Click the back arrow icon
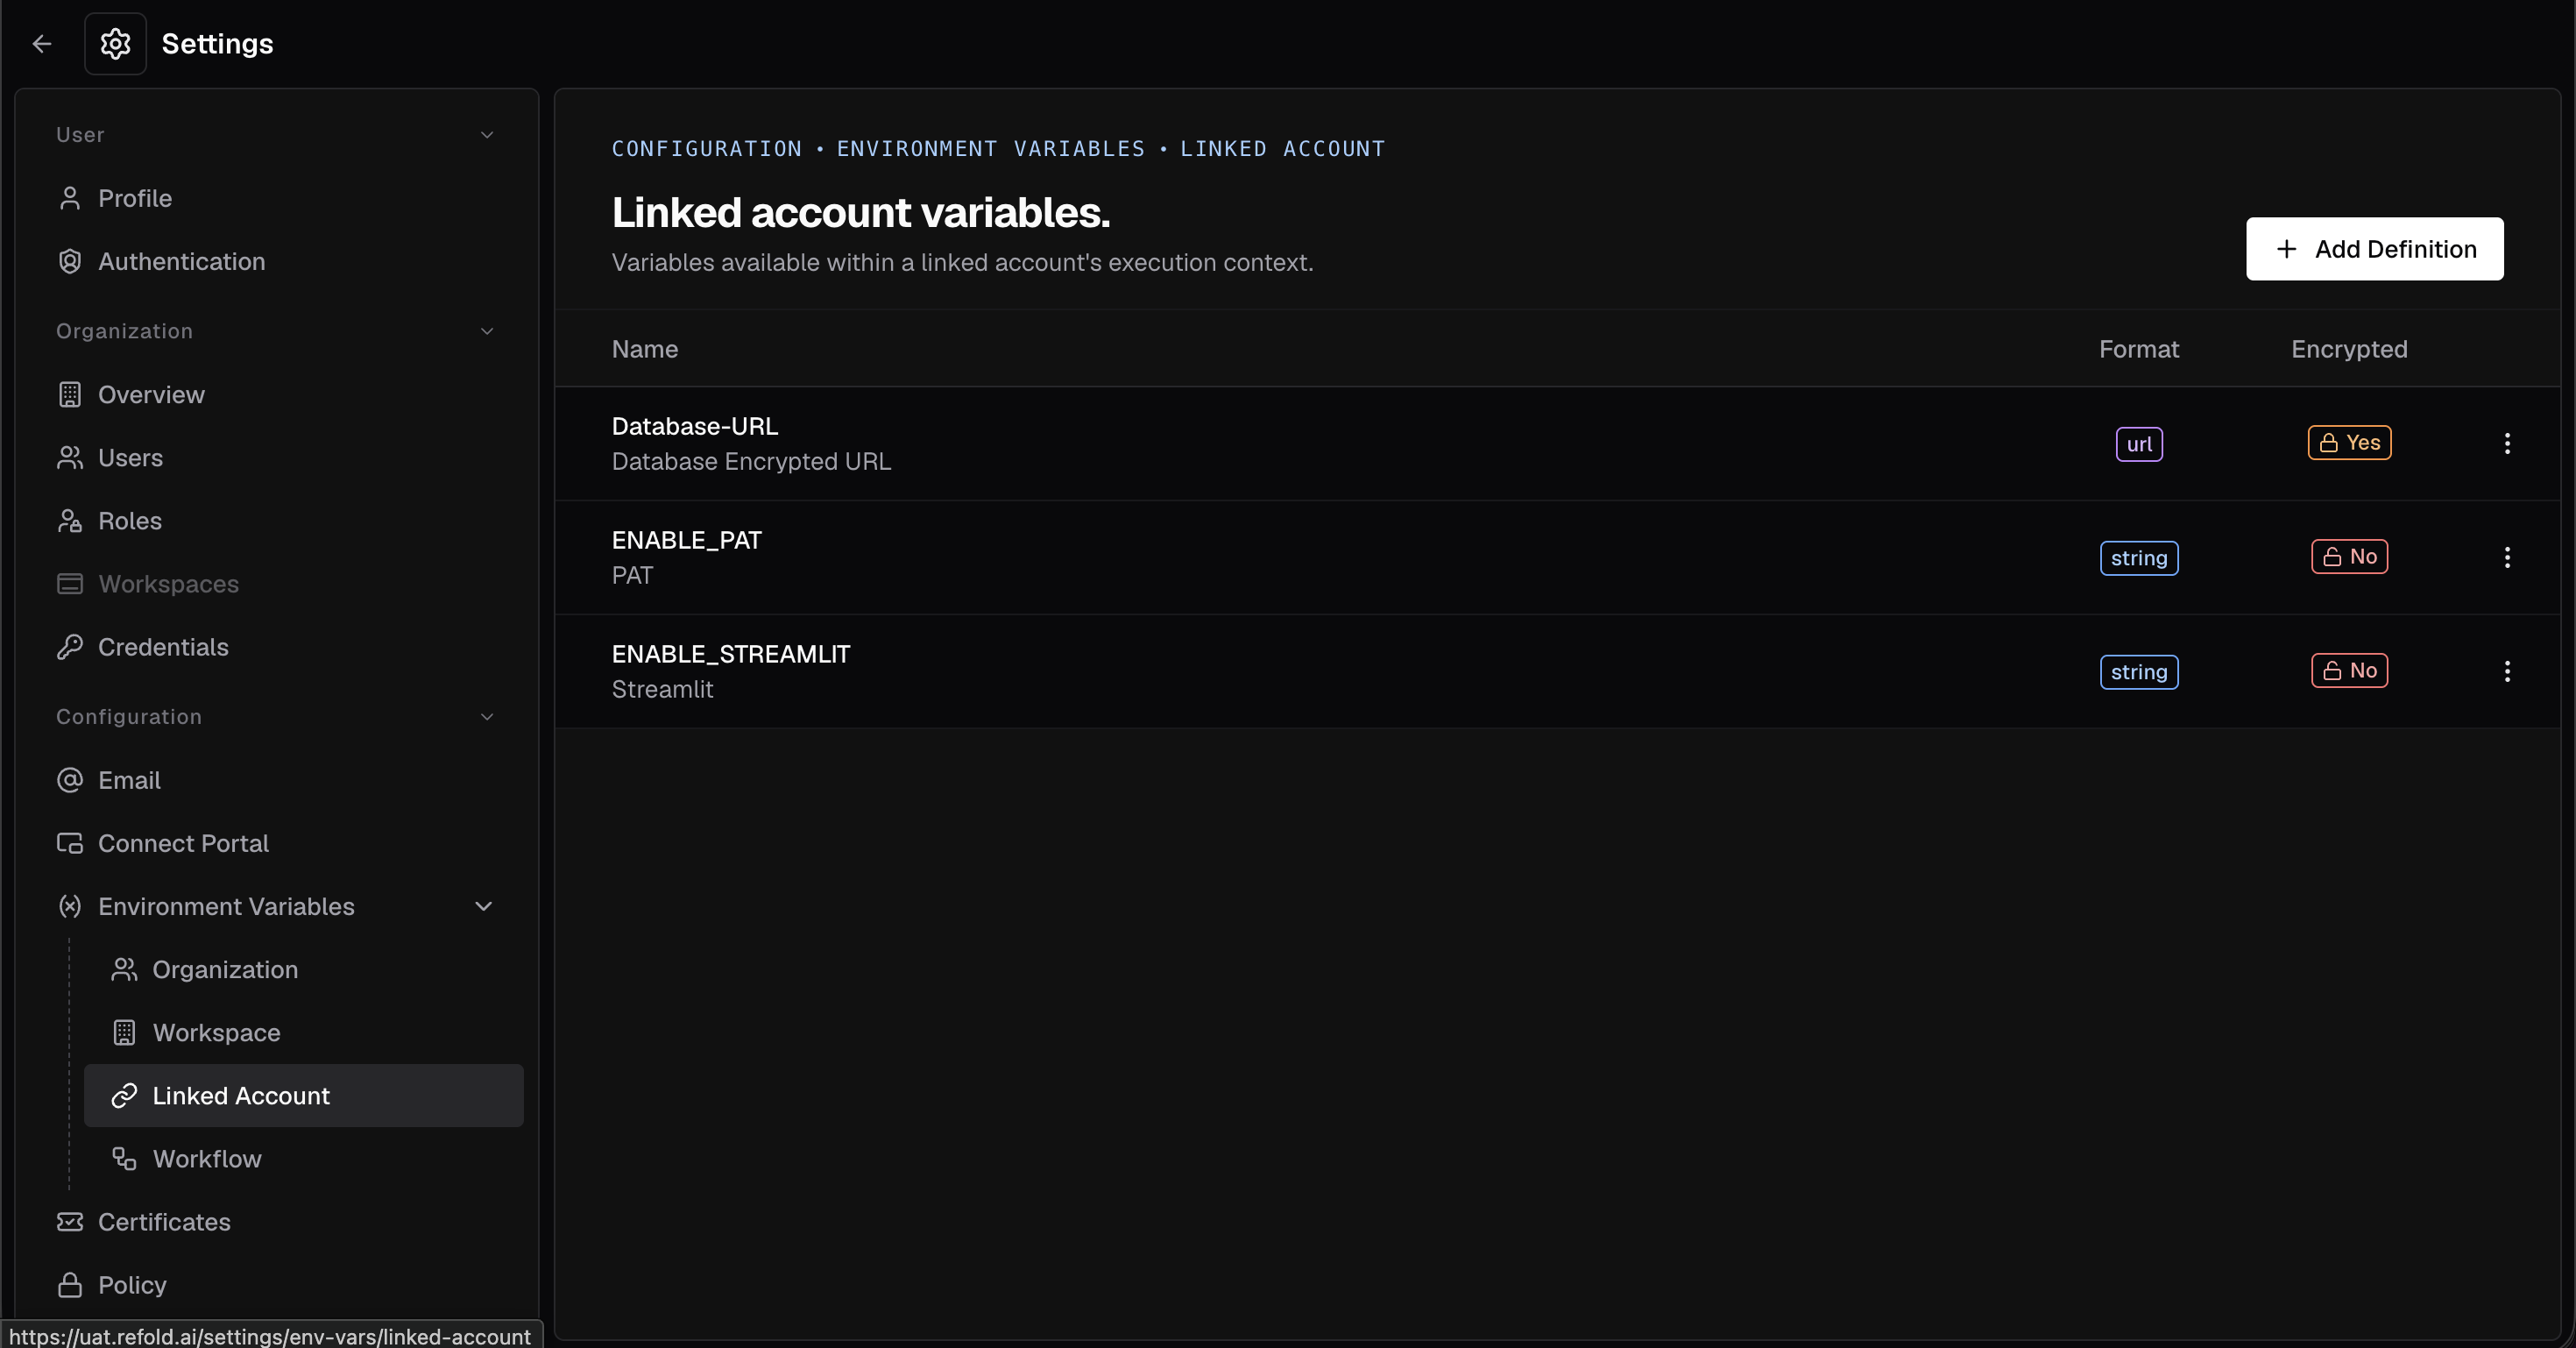 [x=42, y=44]
